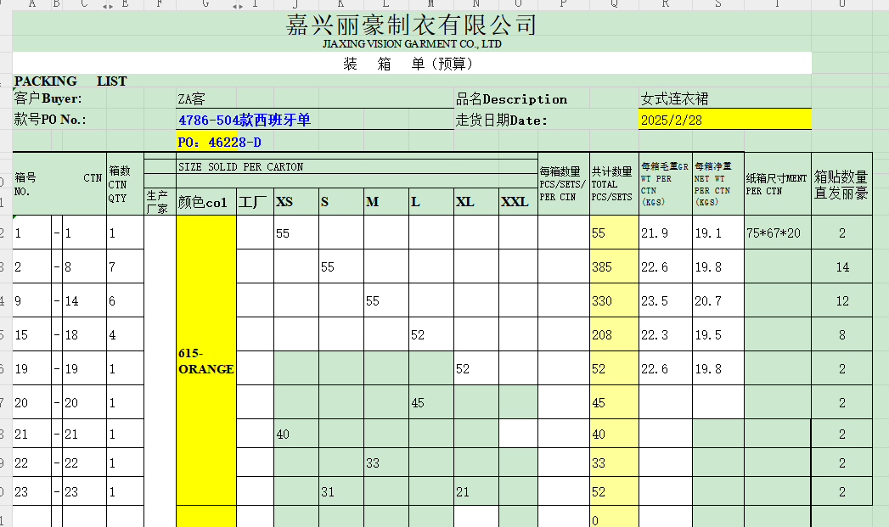Image resolution: width=889 pixels, height=527 pixels.
Task: Click the blue 4786-504款西班牙单 cell
Action: [245, 120]
